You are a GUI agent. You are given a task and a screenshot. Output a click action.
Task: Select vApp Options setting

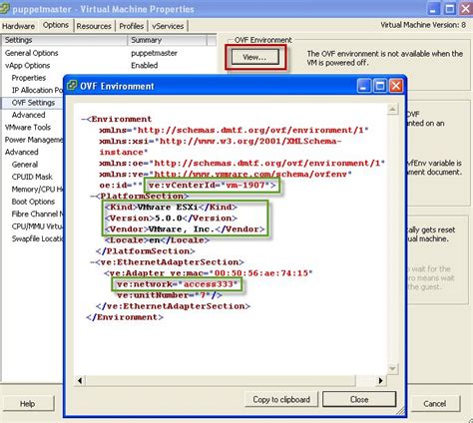pos(28,66)
